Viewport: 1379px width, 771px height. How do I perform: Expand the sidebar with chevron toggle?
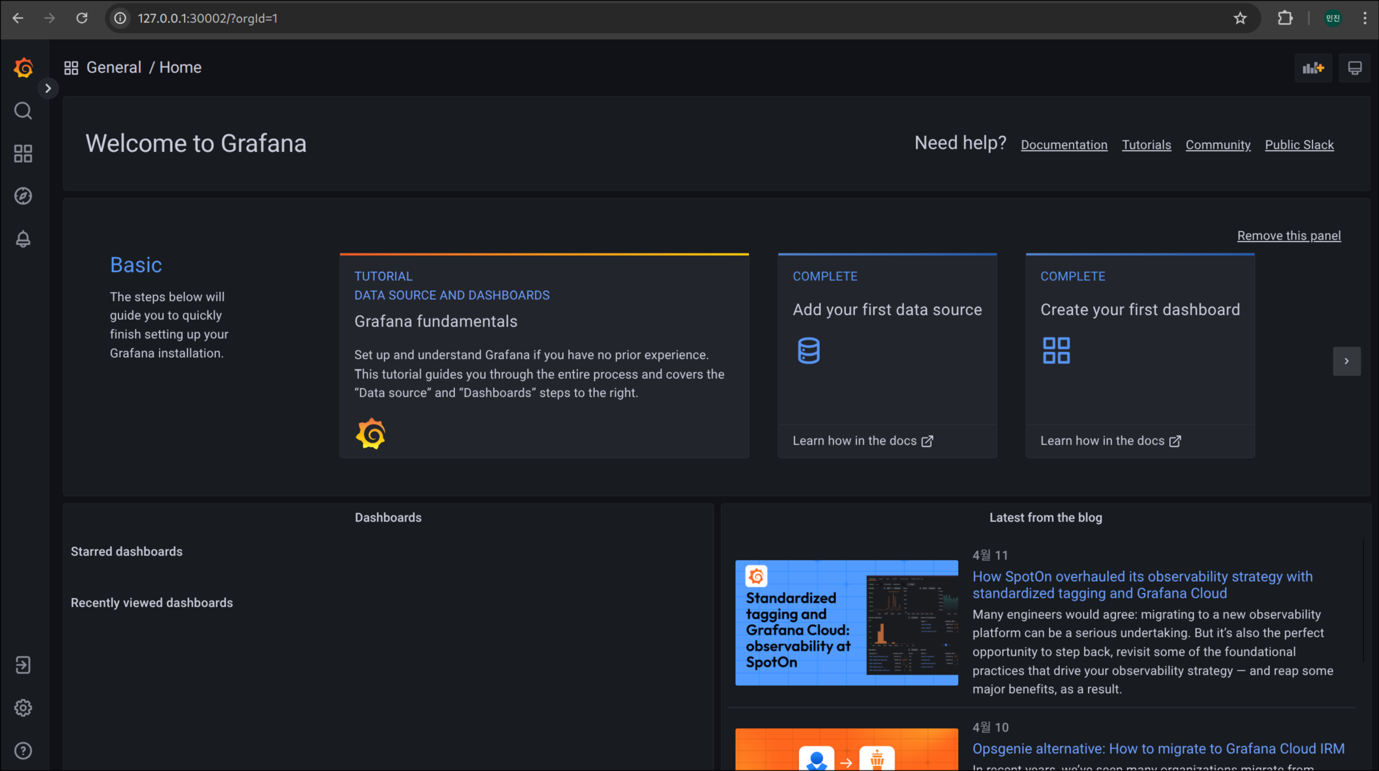(x=48, y=88)
